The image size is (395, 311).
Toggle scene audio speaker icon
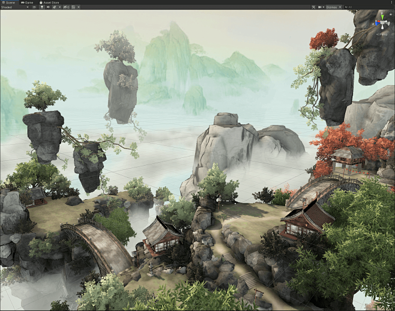[x=48, y=7]
